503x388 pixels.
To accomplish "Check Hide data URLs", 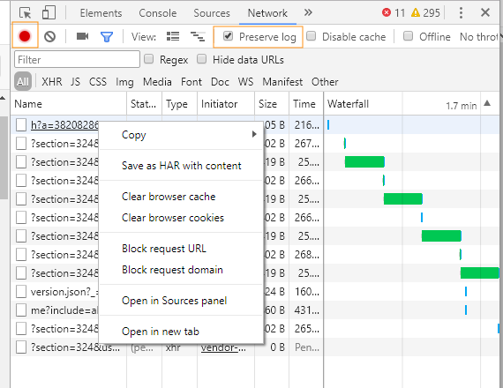I will click(202, 59).
